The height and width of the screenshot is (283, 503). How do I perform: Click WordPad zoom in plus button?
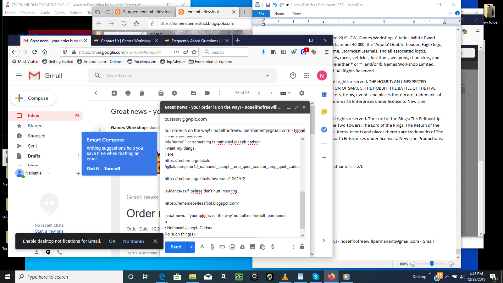point(451,264)
